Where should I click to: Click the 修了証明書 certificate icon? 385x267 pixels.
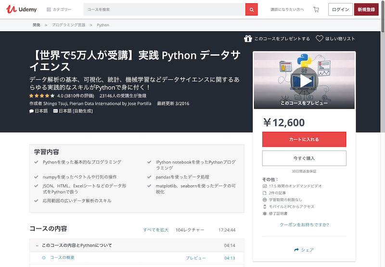pyautogui.click(x=265, y=214)
